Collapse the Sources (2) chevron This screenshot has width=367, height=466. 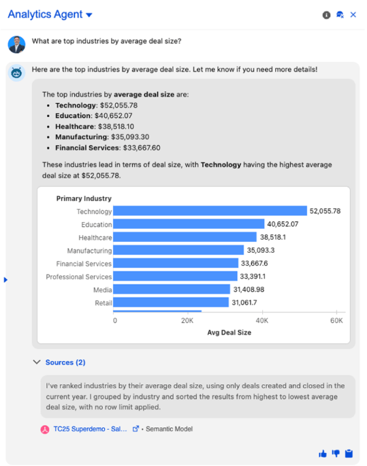coord(37,362)
